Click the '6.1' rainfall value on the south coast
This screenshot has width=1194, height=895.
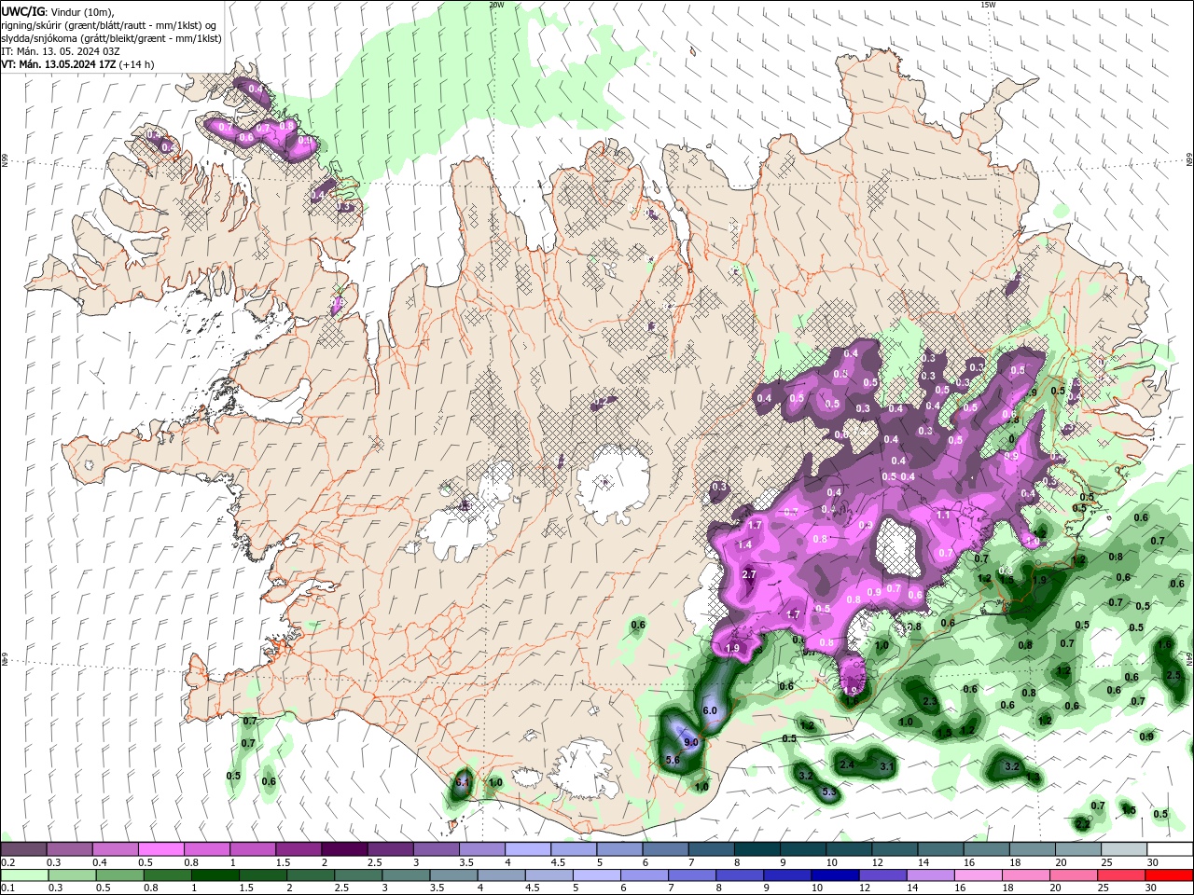[464, 782]
